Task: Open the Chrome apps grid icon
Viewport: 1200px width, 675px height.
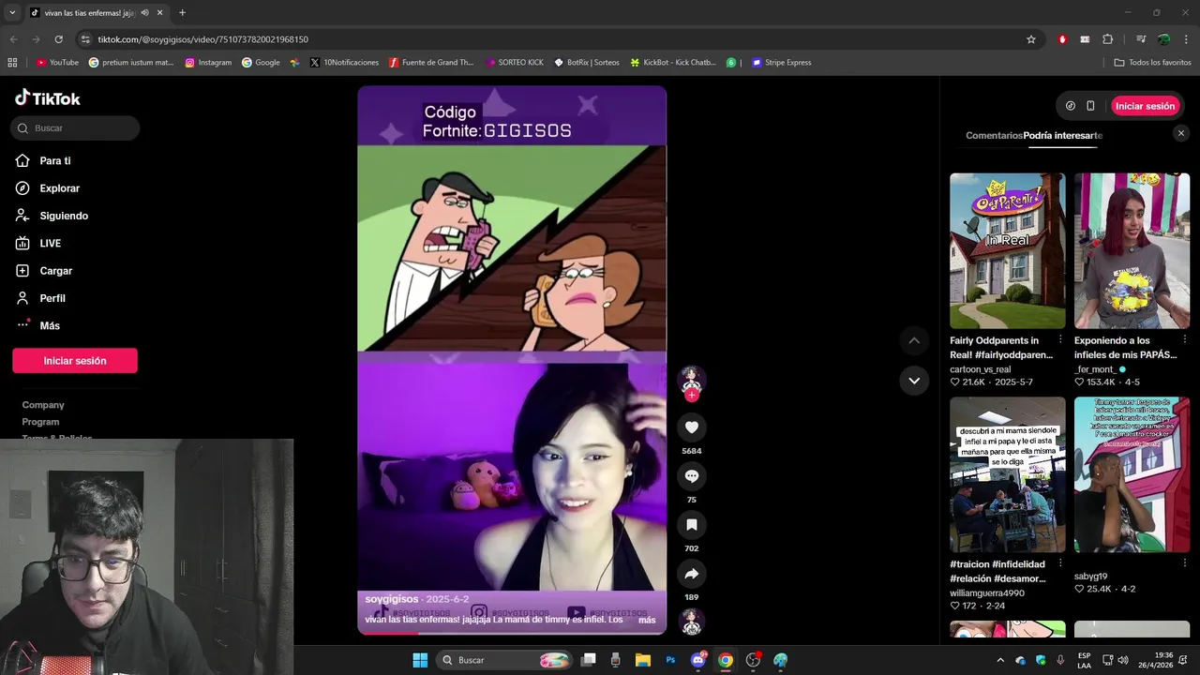Action: point(12,63)
